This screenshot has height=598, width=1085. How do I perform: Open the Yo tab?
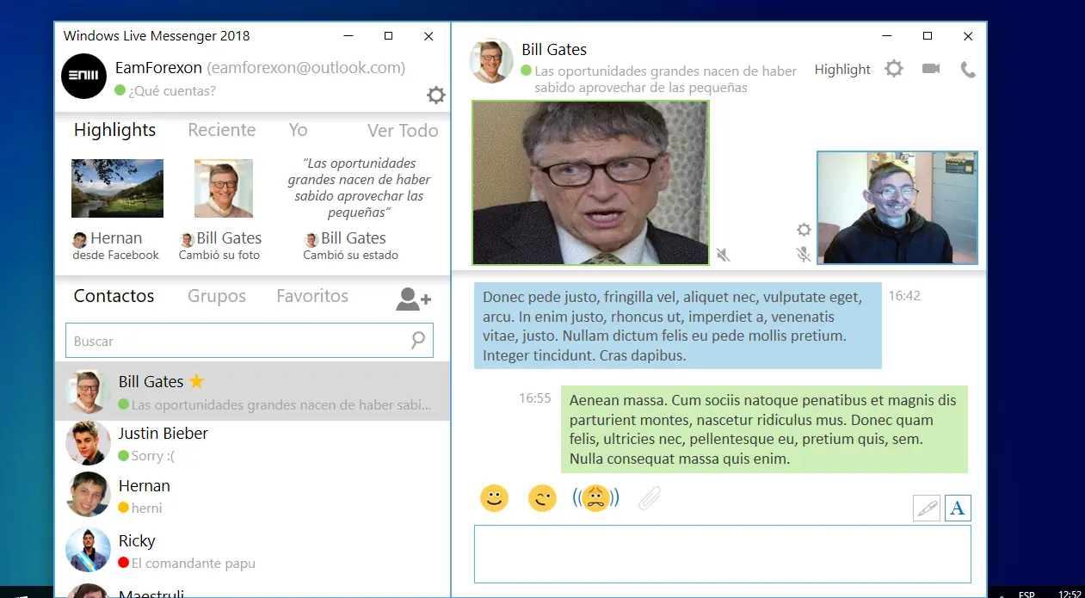(298, 130)
